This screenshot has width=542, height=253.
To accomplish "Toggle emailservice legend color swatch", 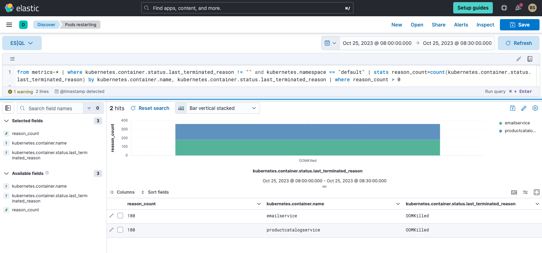I will (500, 123).
